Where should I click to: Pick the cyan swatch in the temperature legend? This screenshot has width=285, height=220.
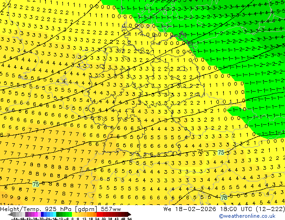point(54,215)
